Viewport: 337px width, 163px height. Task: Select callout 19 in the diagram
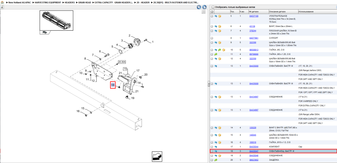132,98
